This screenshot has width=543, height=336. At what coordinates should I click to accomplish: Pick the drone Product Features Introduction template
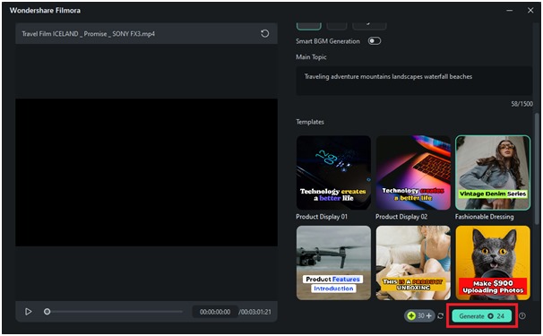pos(333,263)
